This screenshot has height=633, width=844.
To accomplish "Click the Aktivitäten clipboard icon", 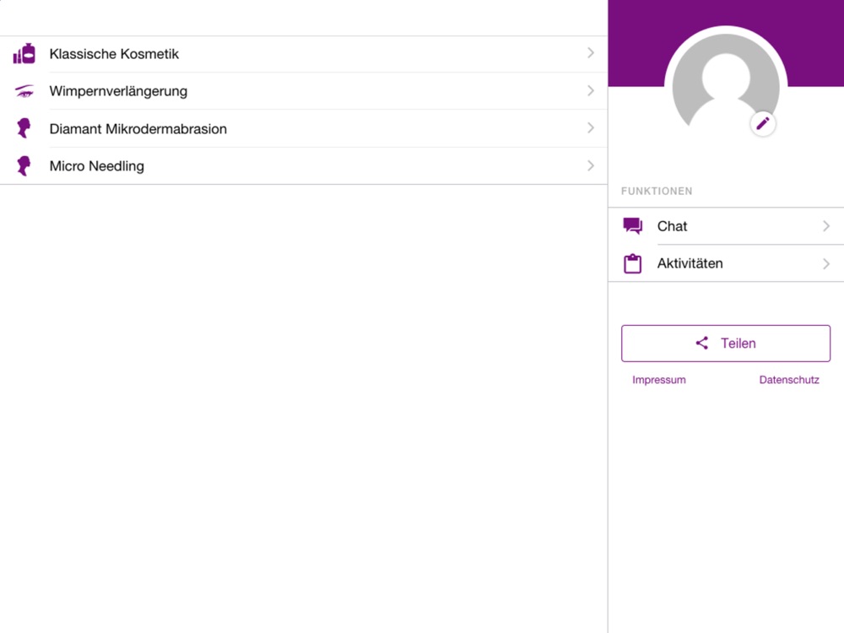I will pyautogui.click(x=632, y=263).
